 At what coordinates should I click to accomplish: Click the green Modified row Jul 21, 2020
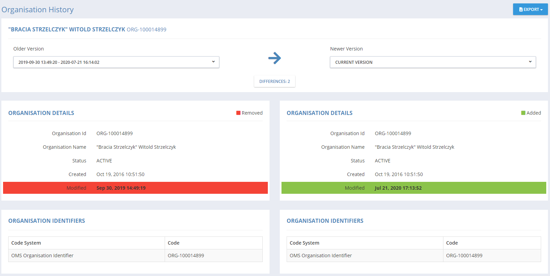pyautogui.click(x=413, y=188)
